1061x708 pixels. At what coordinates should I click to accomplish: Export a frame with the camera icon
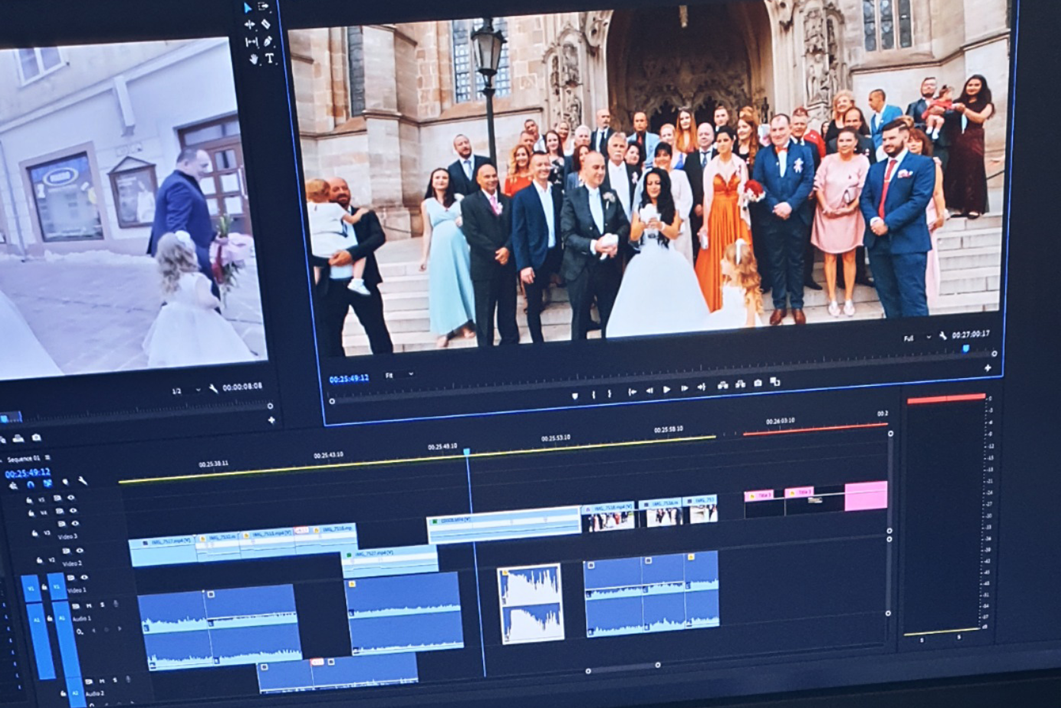(x=758, y=383)
